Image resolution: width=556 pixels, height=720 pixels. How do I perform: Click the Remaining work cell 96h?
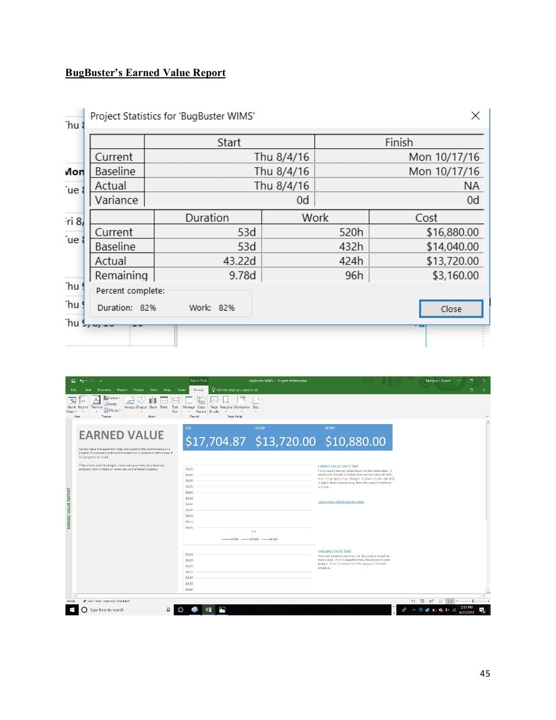(x=315, y=275)
